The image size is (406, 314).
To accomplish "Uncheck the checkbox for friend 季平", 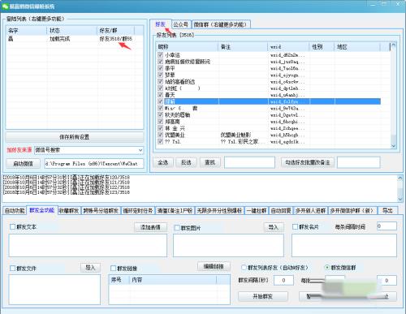I will [x=160, y=68].
